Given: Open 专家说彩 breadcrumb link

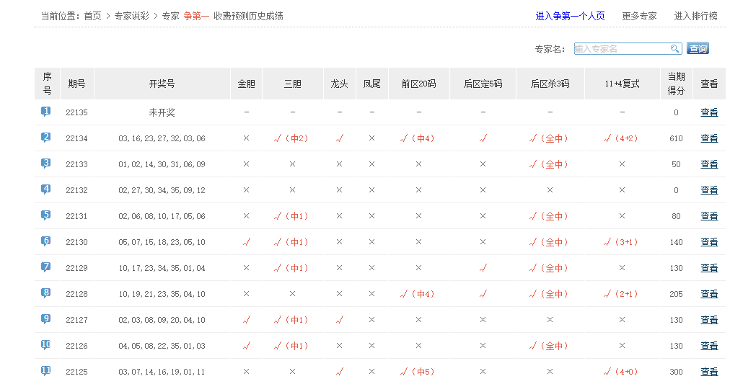Looking at the screenshot, I should pos(131,16).
